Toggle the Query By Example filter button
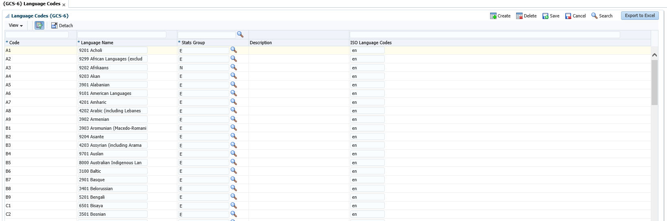 click(x=39, y=26)
